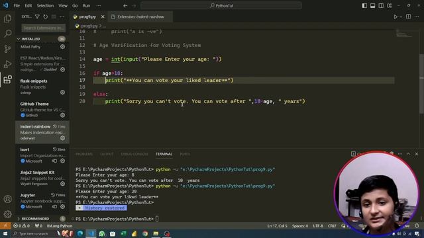Manage gear for ES7 React/Redux extension

pos(62,69)
